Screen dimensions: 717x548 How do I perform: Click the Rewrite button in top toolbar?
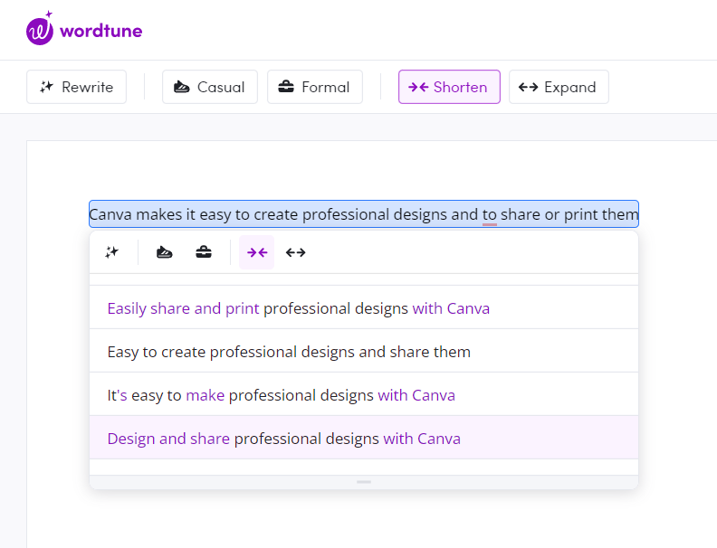76,87
